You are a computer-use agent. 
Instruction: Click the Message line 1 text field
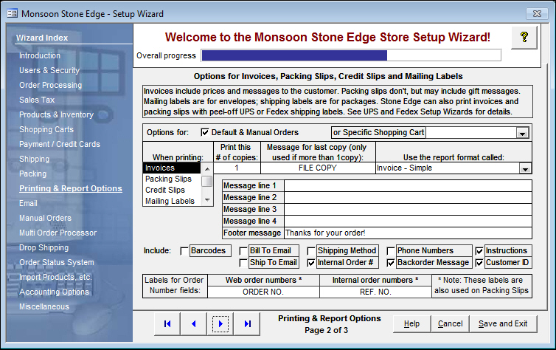pos(407,185)
